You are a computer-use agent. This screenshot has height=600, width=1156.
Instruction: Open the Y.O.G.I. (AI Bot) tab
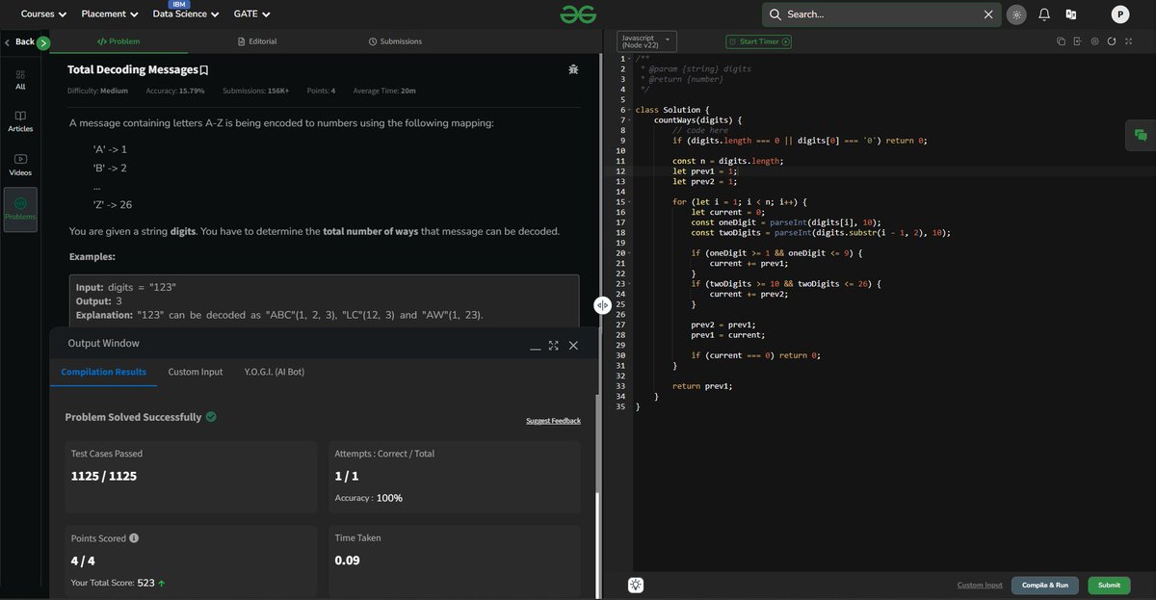click(x=275, y=372)
